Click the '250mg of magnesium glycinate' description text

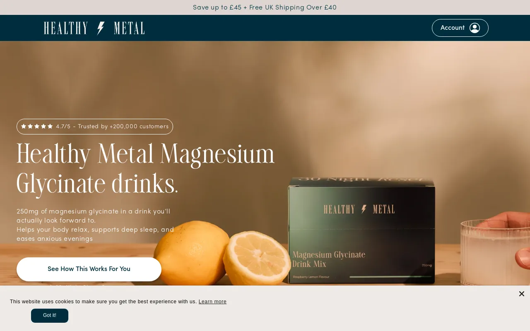[x=95, y=225]
